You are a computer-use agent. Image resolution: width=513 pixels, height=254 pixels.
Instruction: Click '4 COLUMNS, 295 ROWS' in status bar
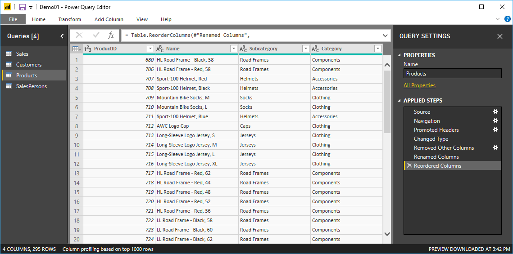click(x=29, y=249)
